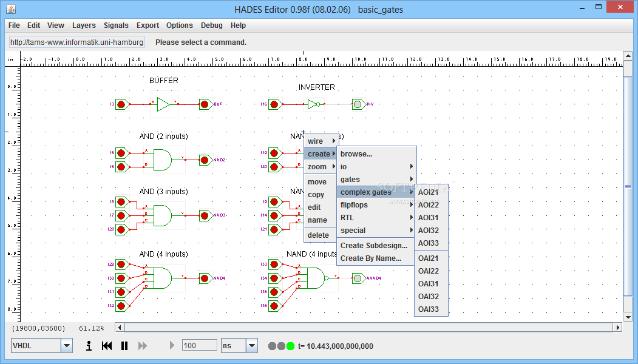Screen dimensions: 638x364
Task: Select the NAND (4 inputs) gate symbol
Action: (317, 278)
